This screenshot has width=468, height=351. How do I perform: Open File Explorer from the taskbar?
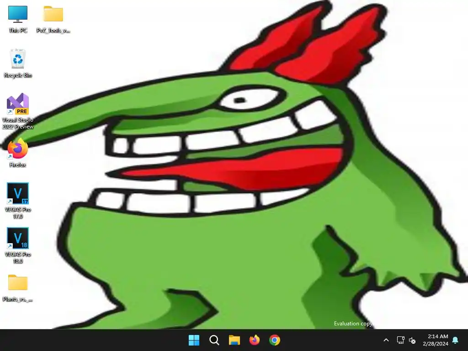[x=234, y=340]
